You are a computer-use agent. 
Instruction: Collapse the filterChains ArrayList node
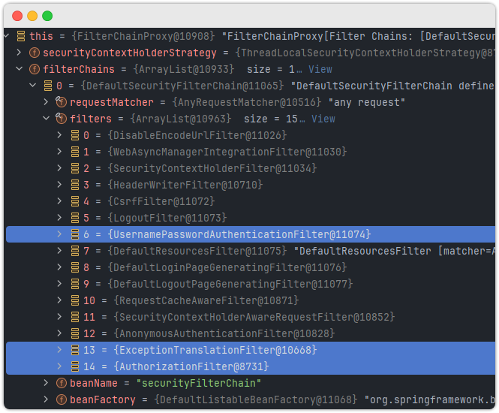click(19, 69)
